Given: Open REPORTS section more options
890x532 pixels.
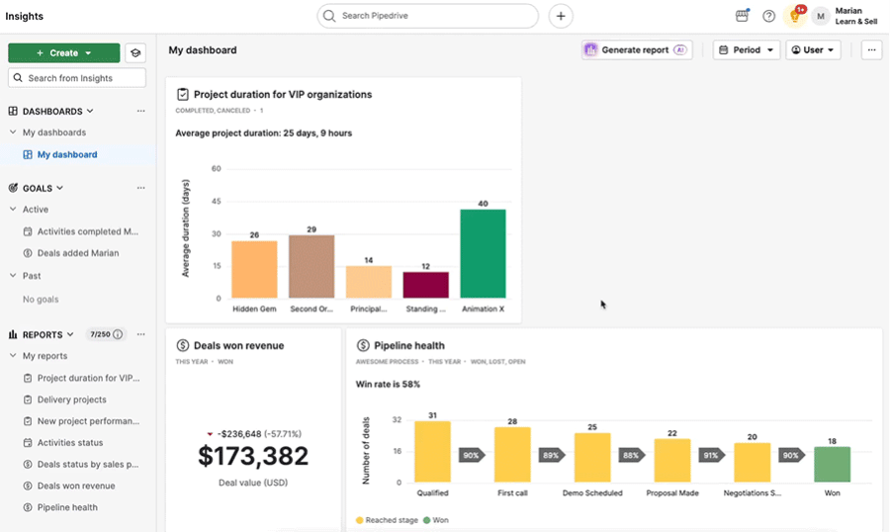Looking at the screenshot, I should coord(140,334).
